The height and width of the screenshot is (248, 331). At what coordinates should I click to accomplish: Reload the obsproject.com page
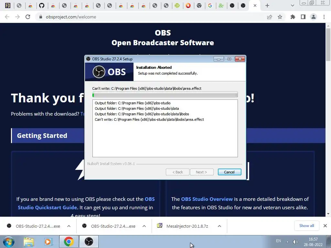(28, 17)
